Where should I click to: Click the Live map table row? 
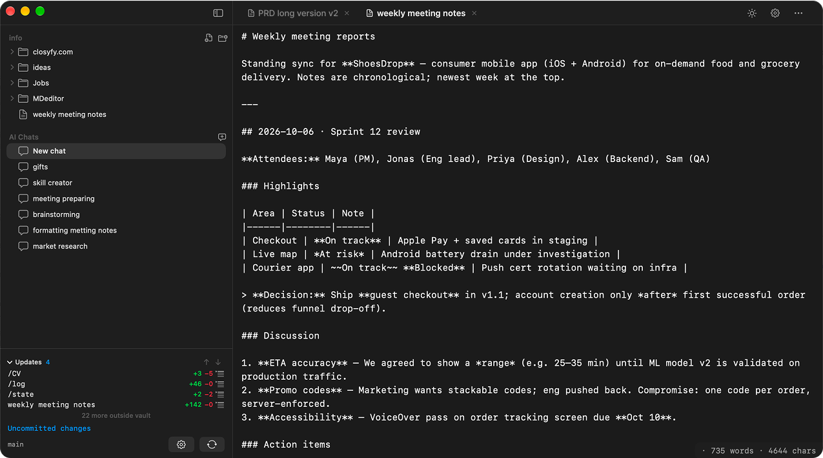(x=431, y=254)
